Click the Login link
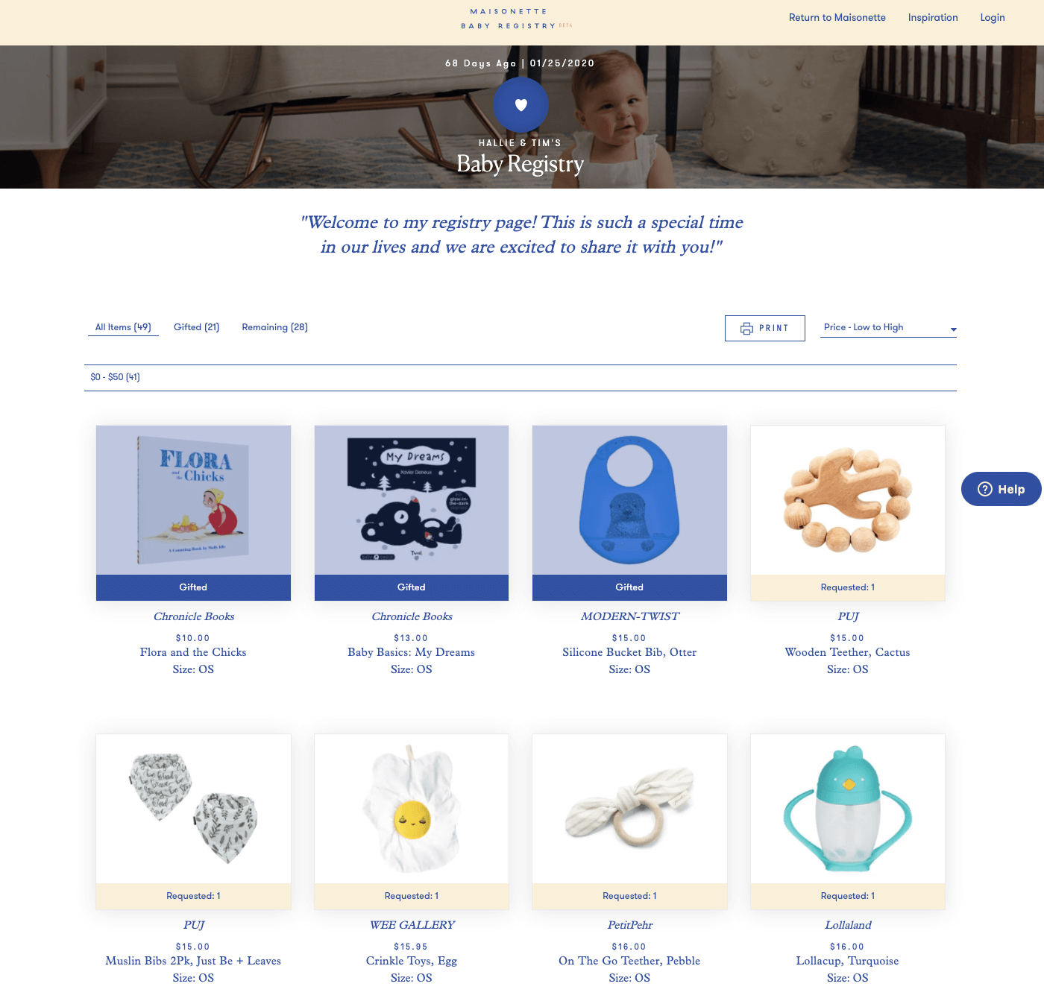The image size is (1044, 1007). click(x=993, y=17)
